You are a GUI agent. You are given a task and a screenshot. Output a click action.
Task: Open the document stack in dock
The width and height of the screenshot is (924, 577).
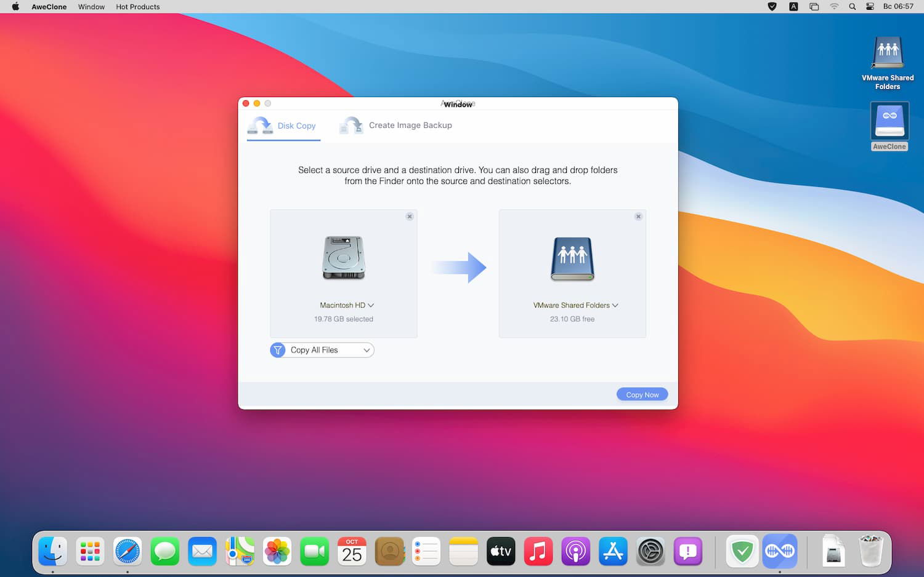833,551
